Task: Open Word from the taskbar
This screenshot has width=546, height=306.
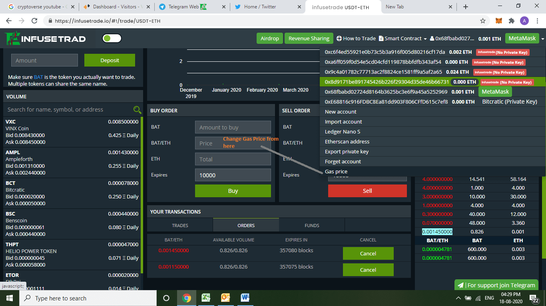Action: click(245, 298)
